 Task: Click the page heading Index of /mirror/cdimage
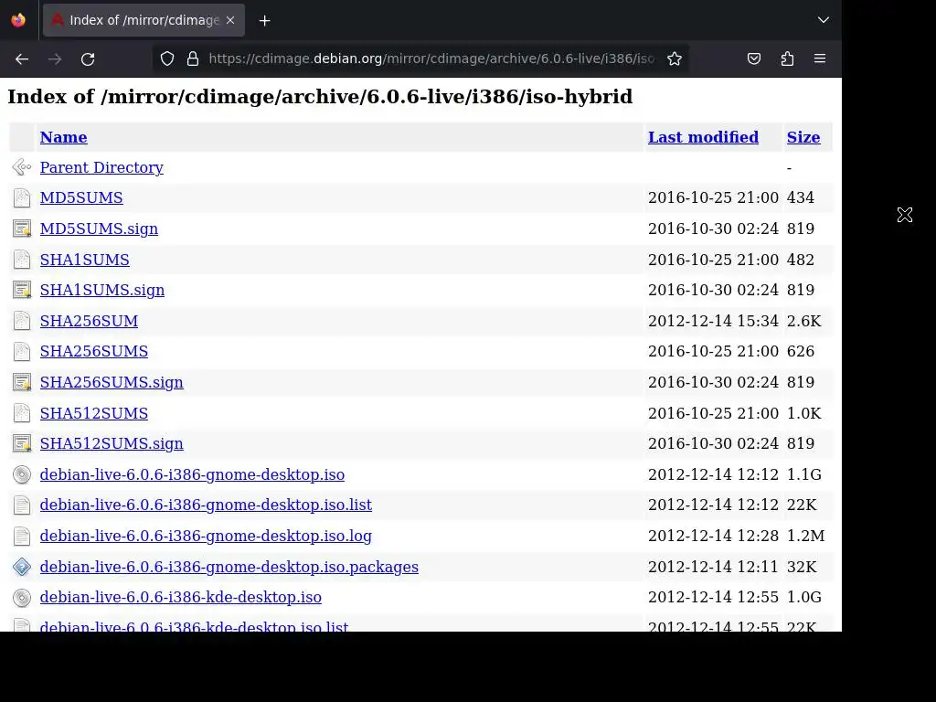click(x=320, y=97)
